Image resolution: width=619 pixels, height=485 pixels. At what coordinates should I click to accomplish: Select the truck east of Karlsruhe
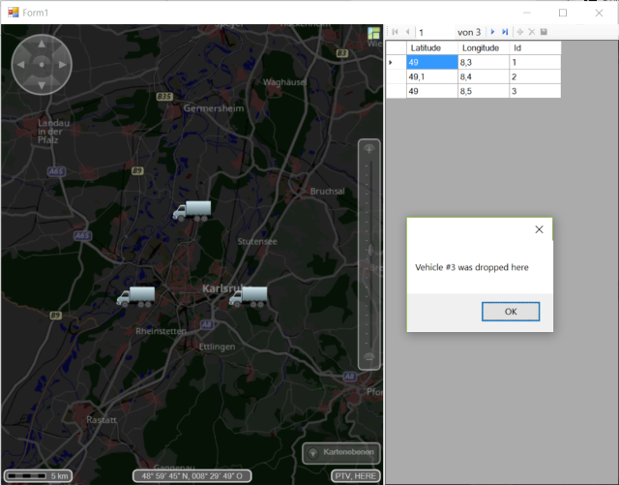coord(249,296)
